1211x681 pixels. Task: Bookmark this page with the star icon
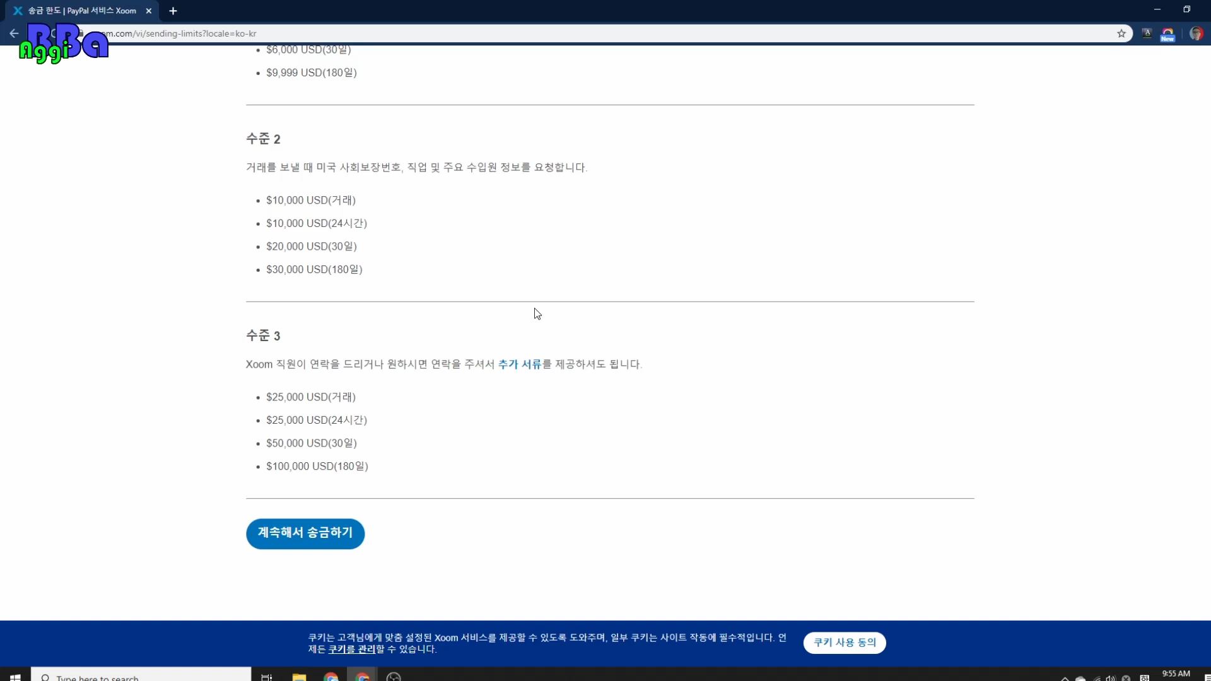pos(1121,33)
